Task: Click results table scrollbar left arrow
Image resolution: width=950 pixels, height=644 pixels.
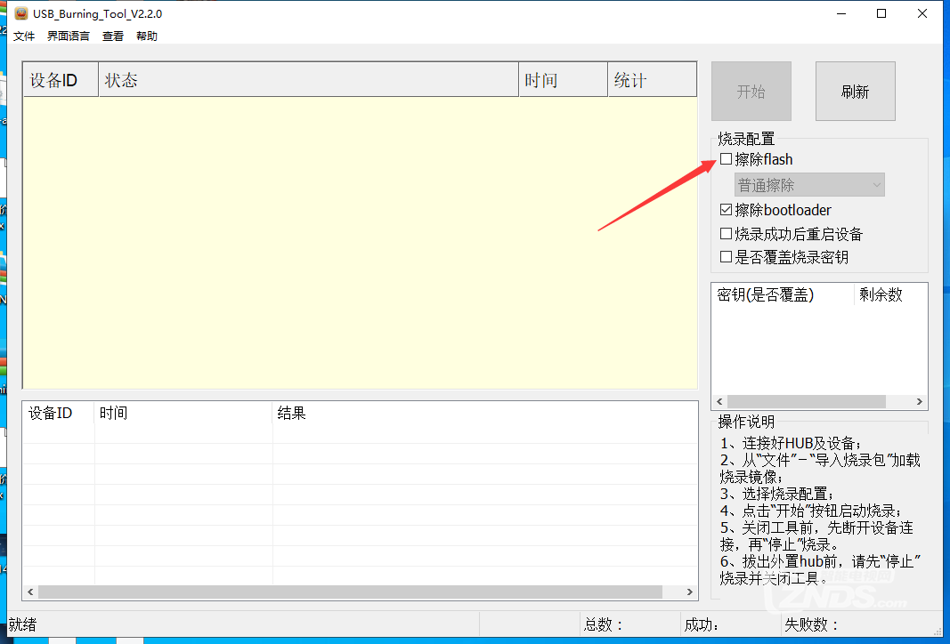Action: tap(30, 592)
